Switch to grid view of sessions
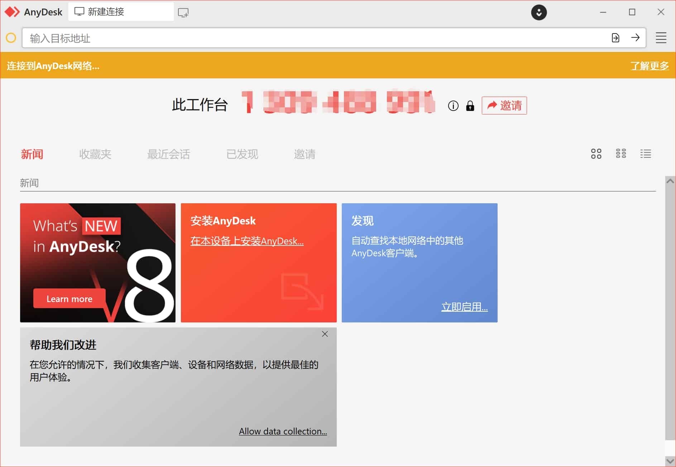 (x=596, y=154)
